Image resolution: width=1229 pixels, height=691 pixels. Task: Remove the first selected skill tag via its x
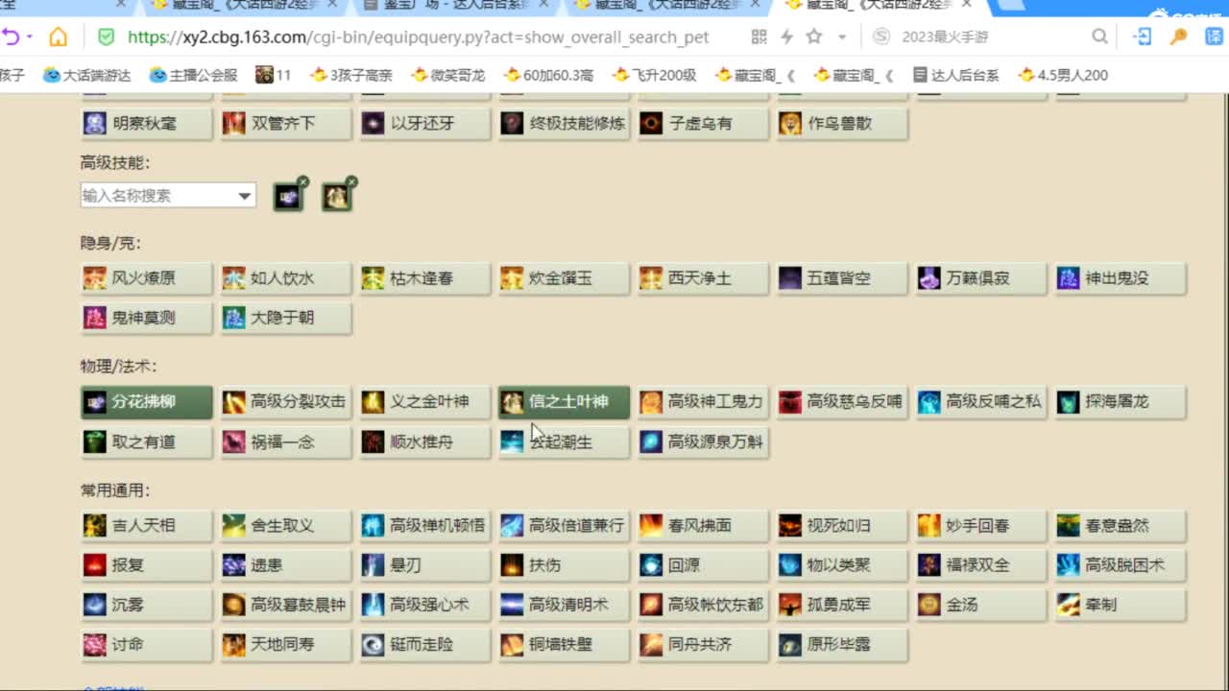point(302,181)
